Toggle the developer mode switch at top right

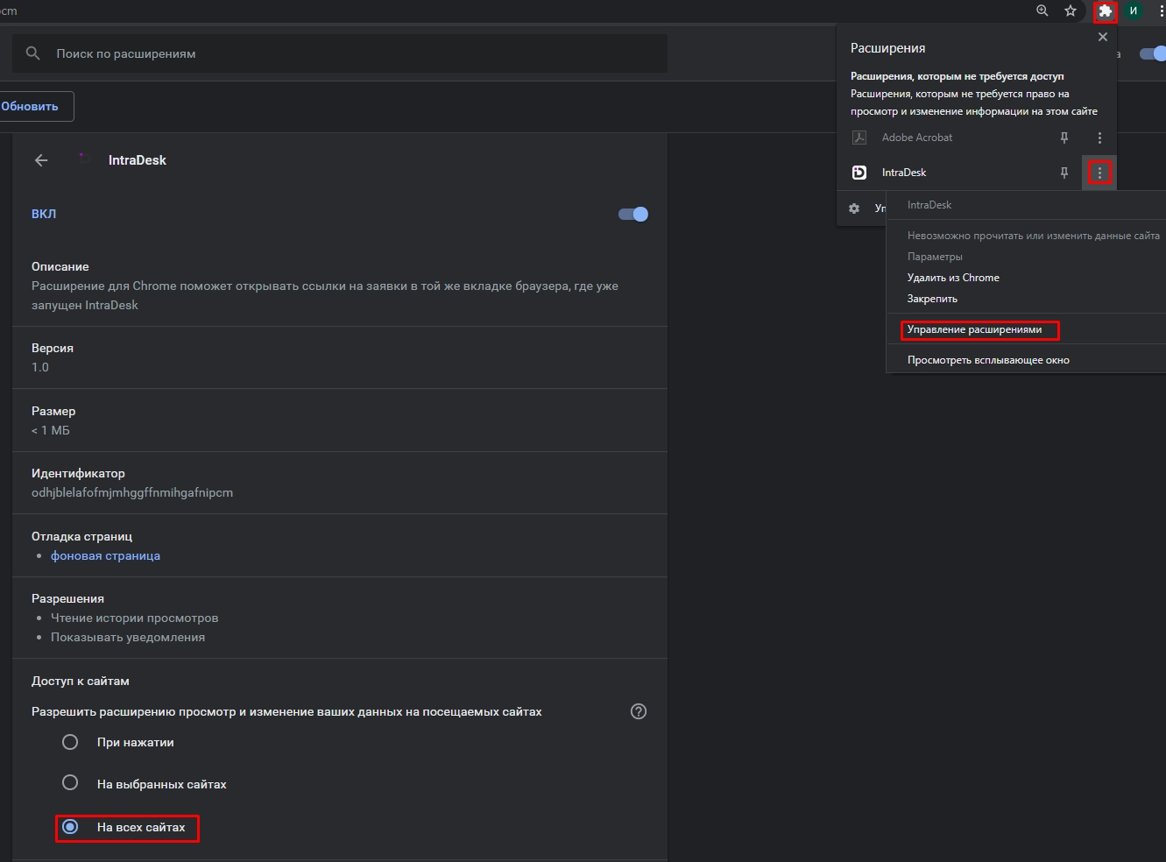(1153, 53)
